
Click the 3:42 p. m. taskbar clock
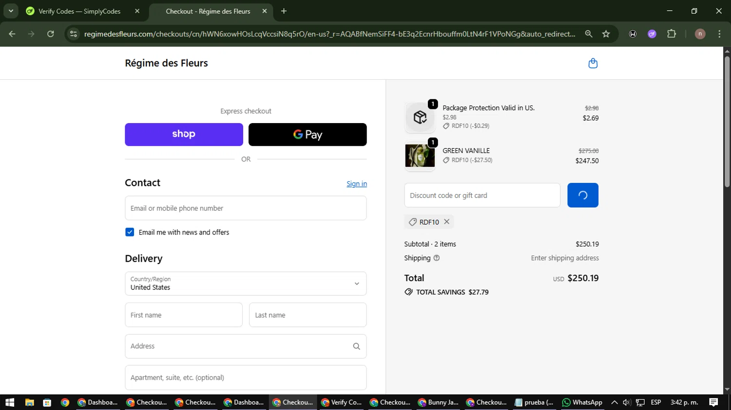tap(684, 402)
